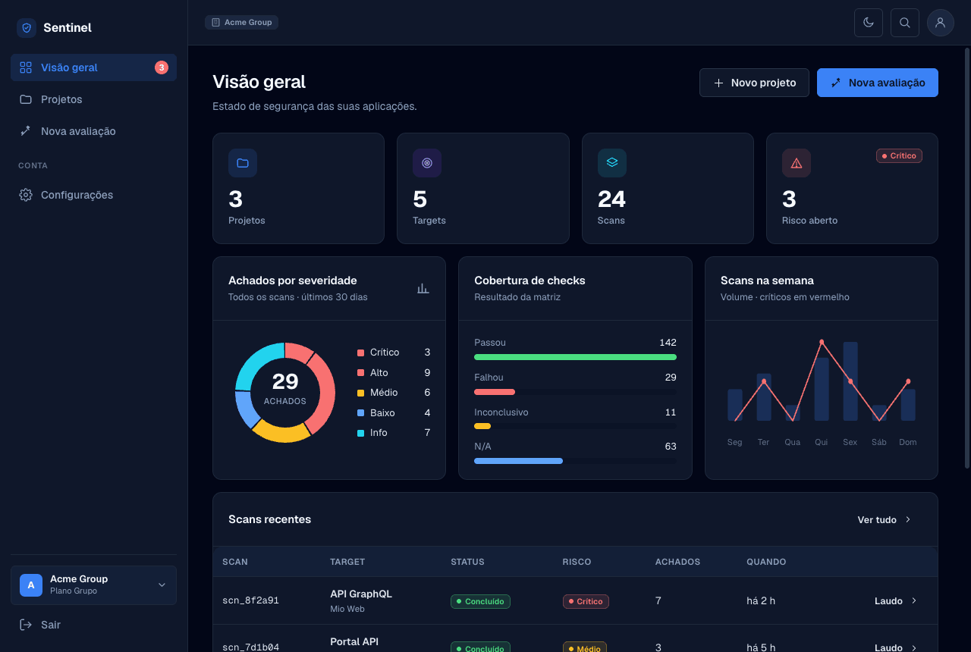Click the folder icon on the Projetos card
This screenshot has width=971, height=652.
coord(243,163)
